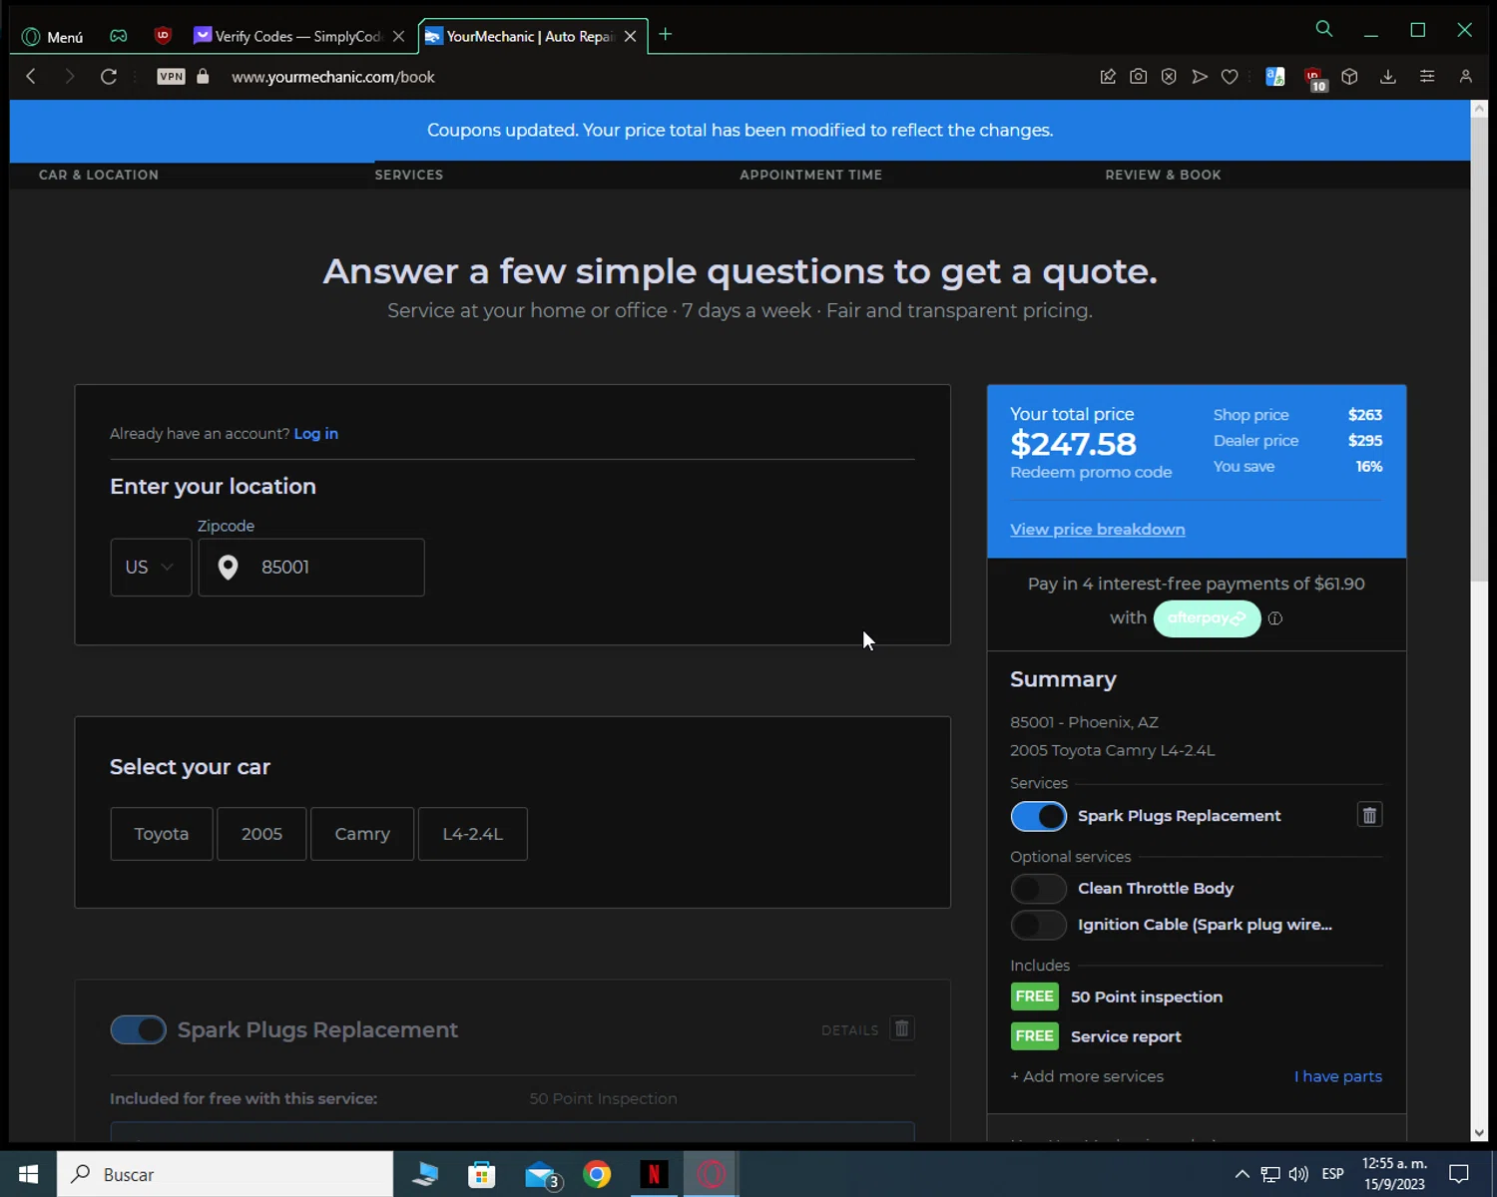1497x1197 pixels.
Task: Click the game controller icon in tab bar
Action: click(119, 36)
